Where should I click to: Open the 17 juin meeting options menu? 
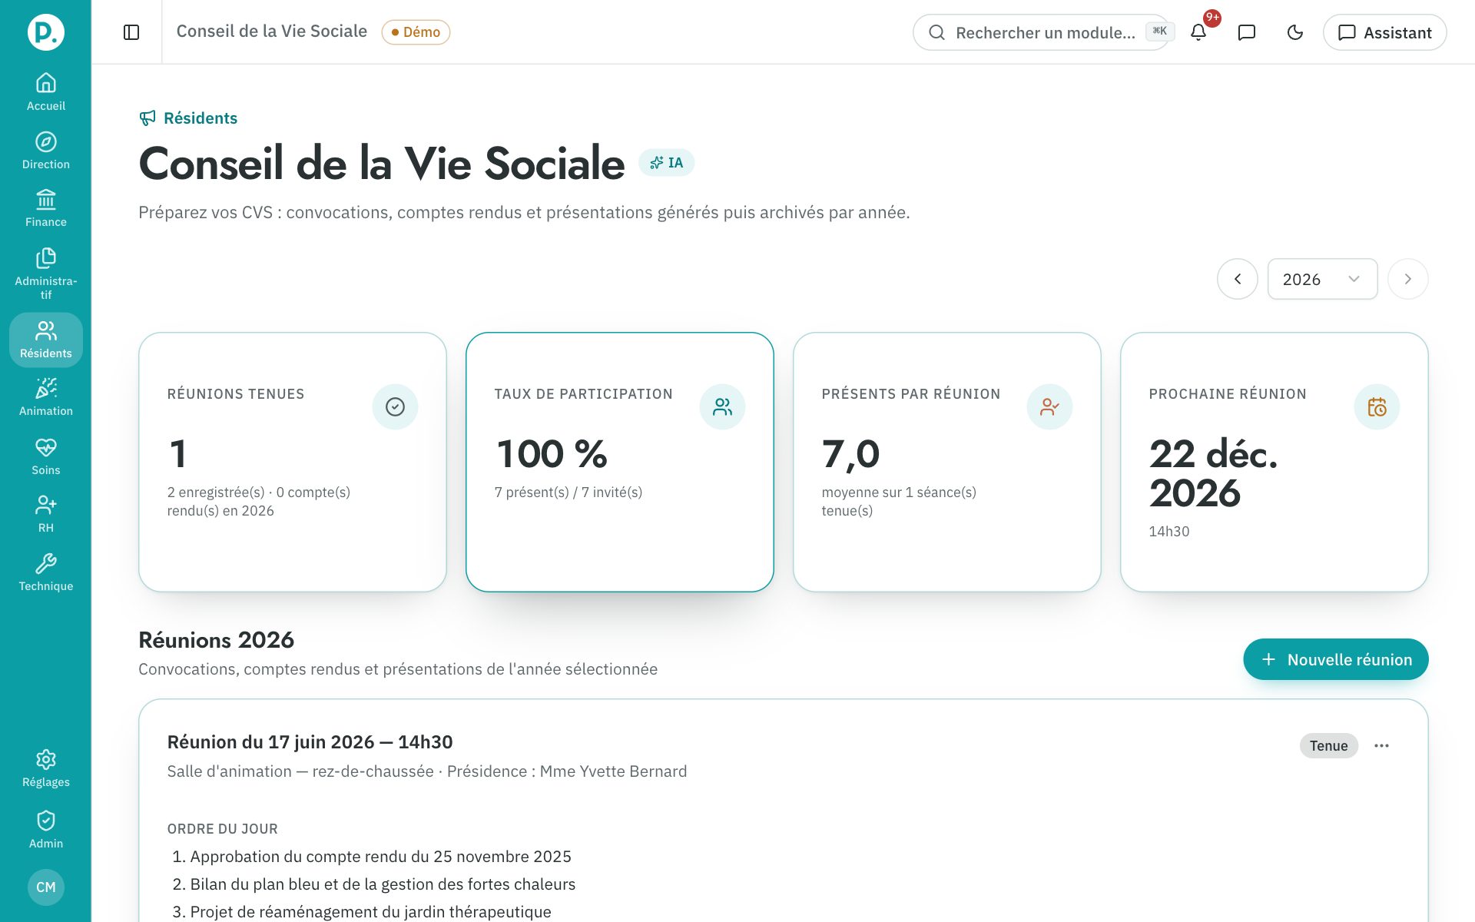point(1381,745)
